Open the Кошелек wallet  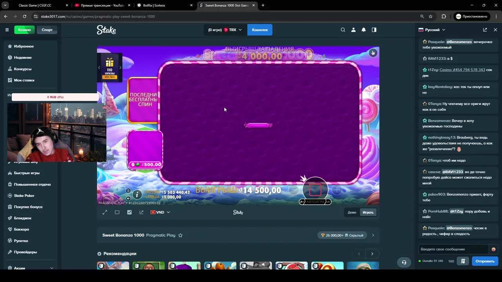[x=260, y=30]
